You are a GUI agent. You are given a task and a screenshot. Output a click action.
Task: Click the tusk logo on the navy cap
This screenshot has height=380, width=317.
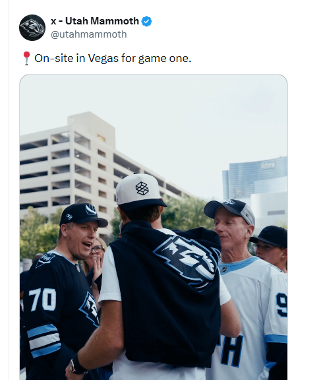click(90, 210)
